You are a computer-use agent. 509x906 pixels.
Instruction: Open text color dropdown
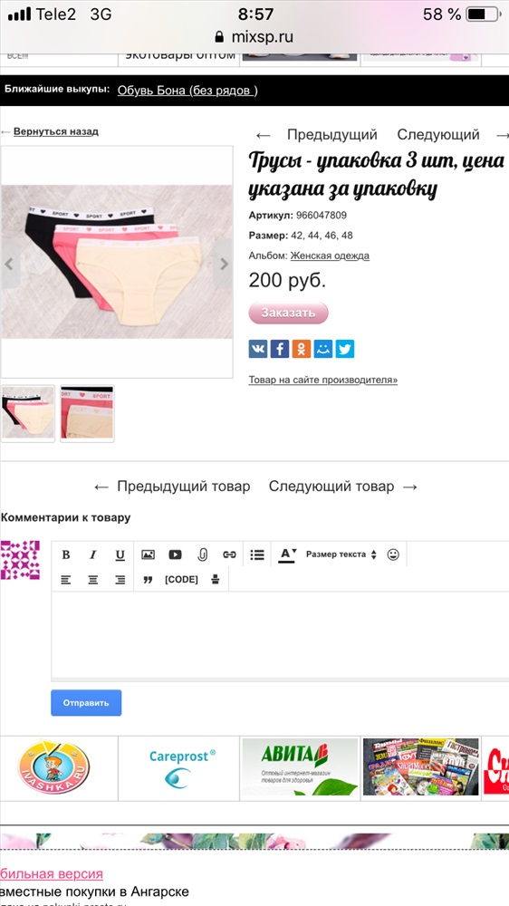(288, 554)
